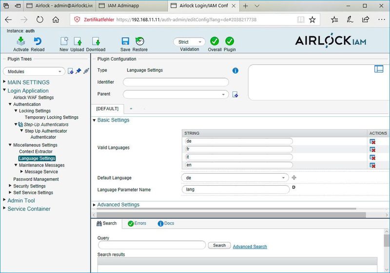Open the Modules dropdown
The image size is (390, 273).
34,71
